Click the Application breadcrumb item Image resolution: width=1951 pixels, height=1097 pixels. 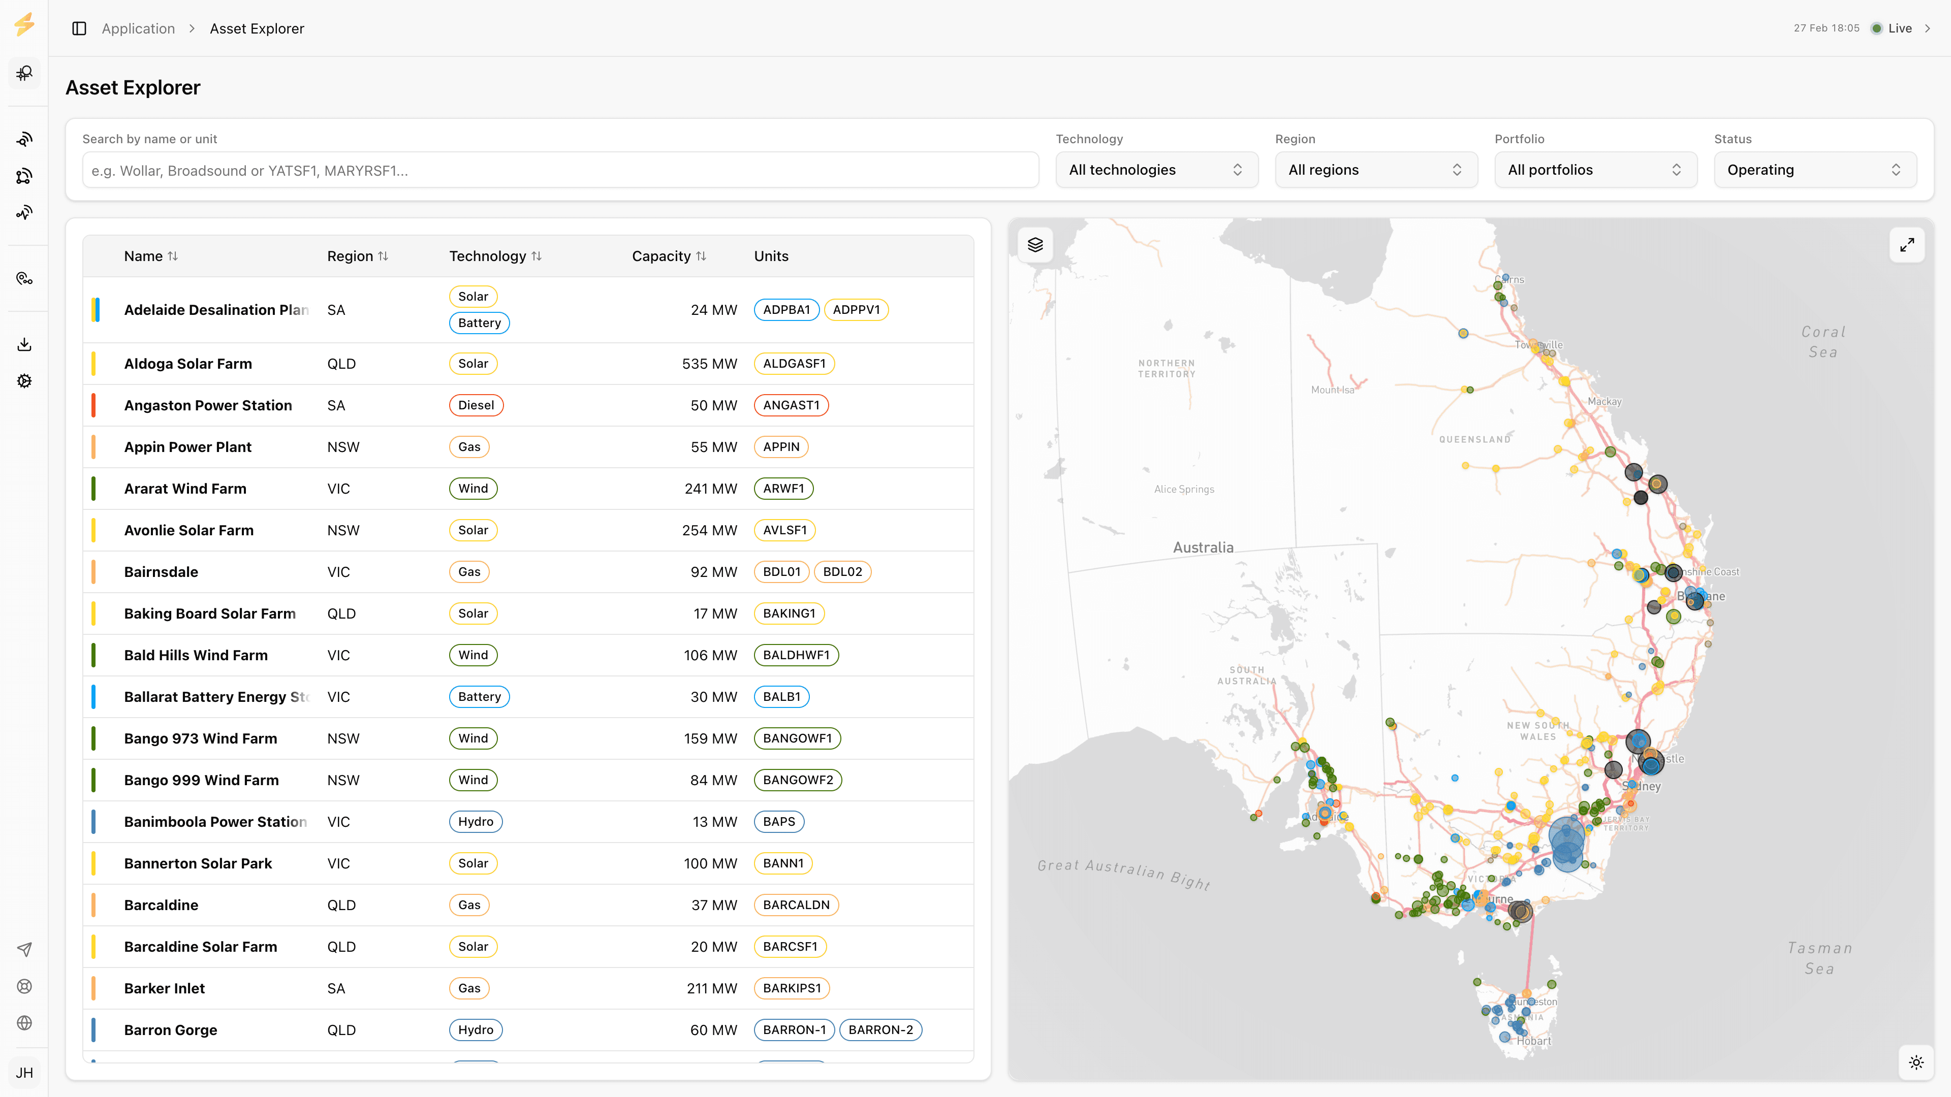point(138,28)
